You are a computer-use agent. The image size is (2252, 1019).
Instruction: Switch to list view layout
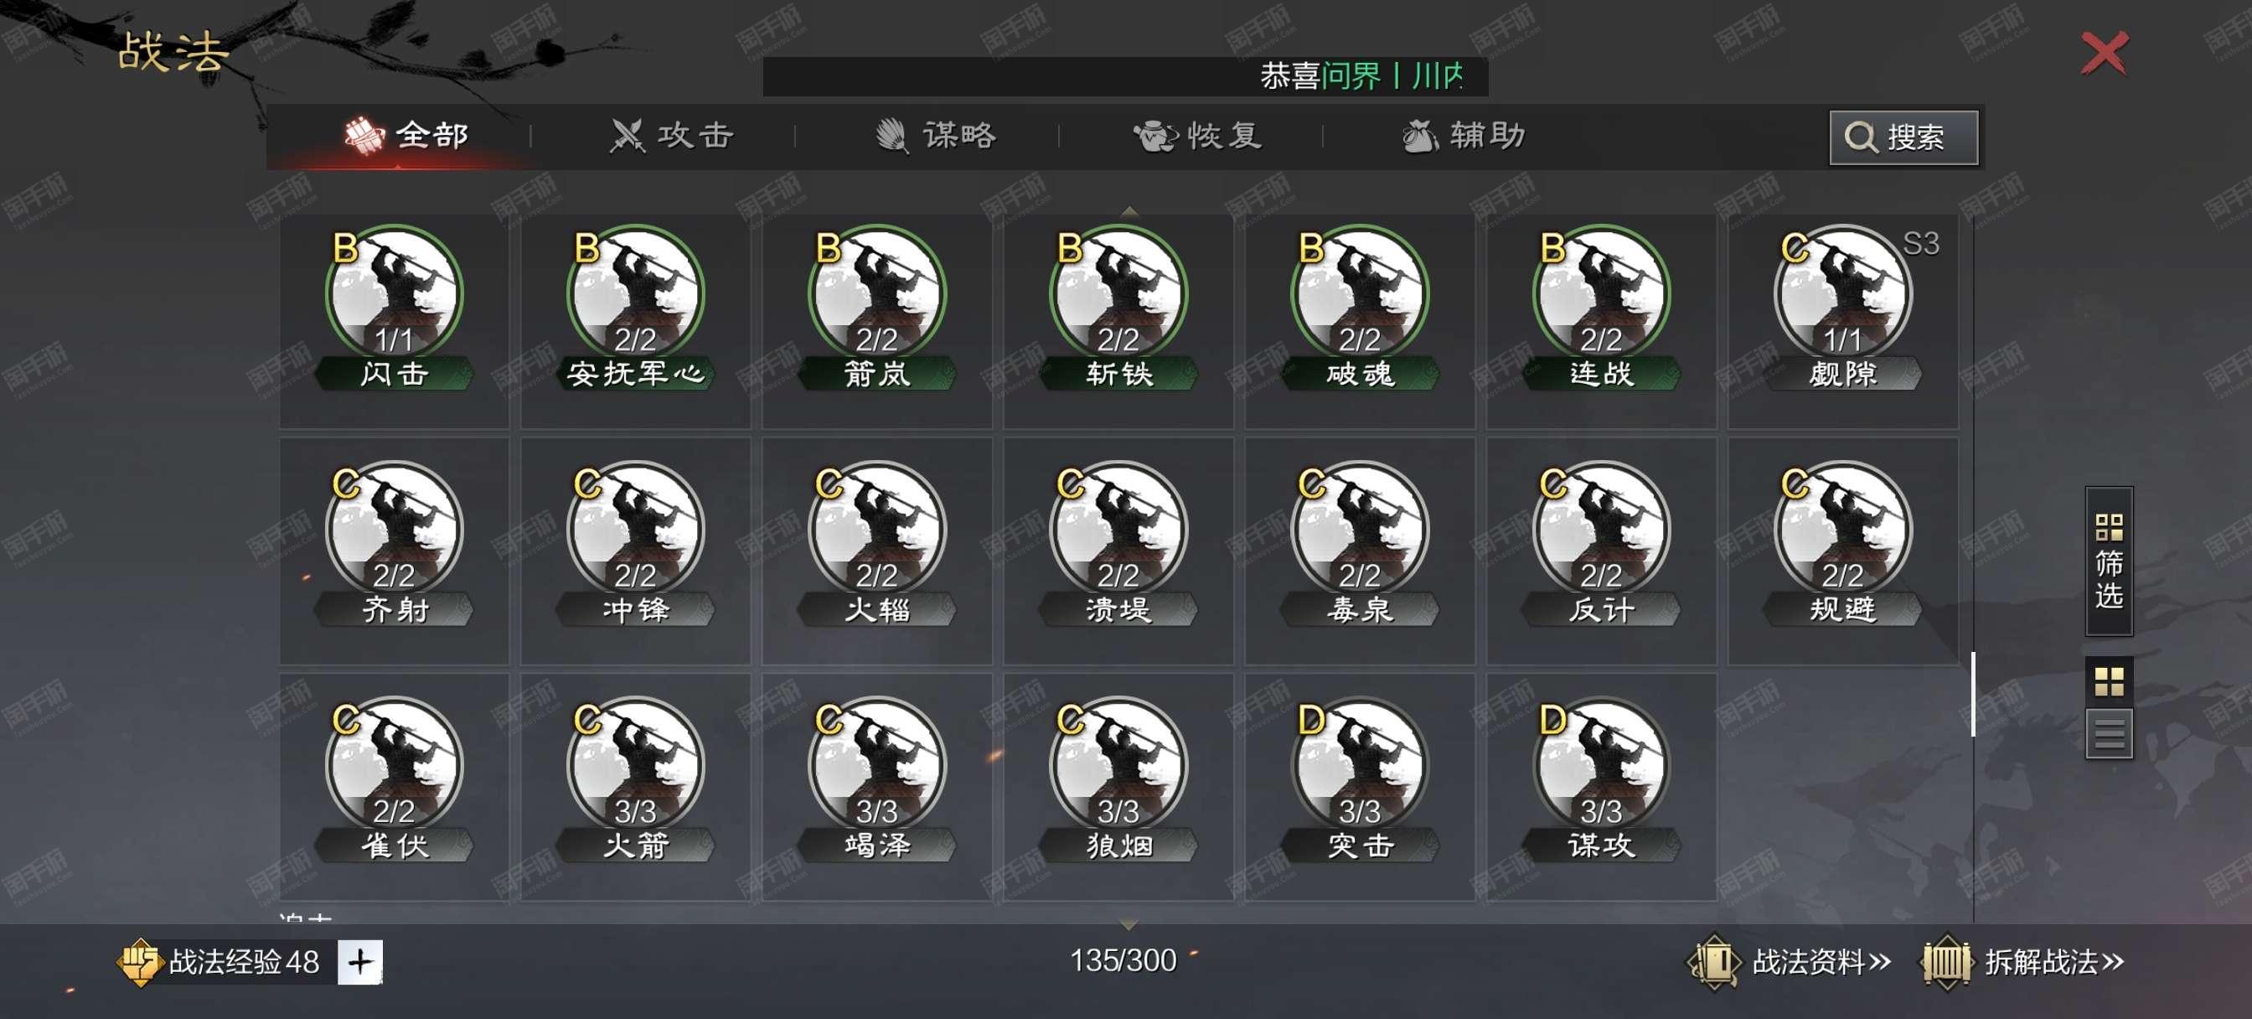point(2109,733)
